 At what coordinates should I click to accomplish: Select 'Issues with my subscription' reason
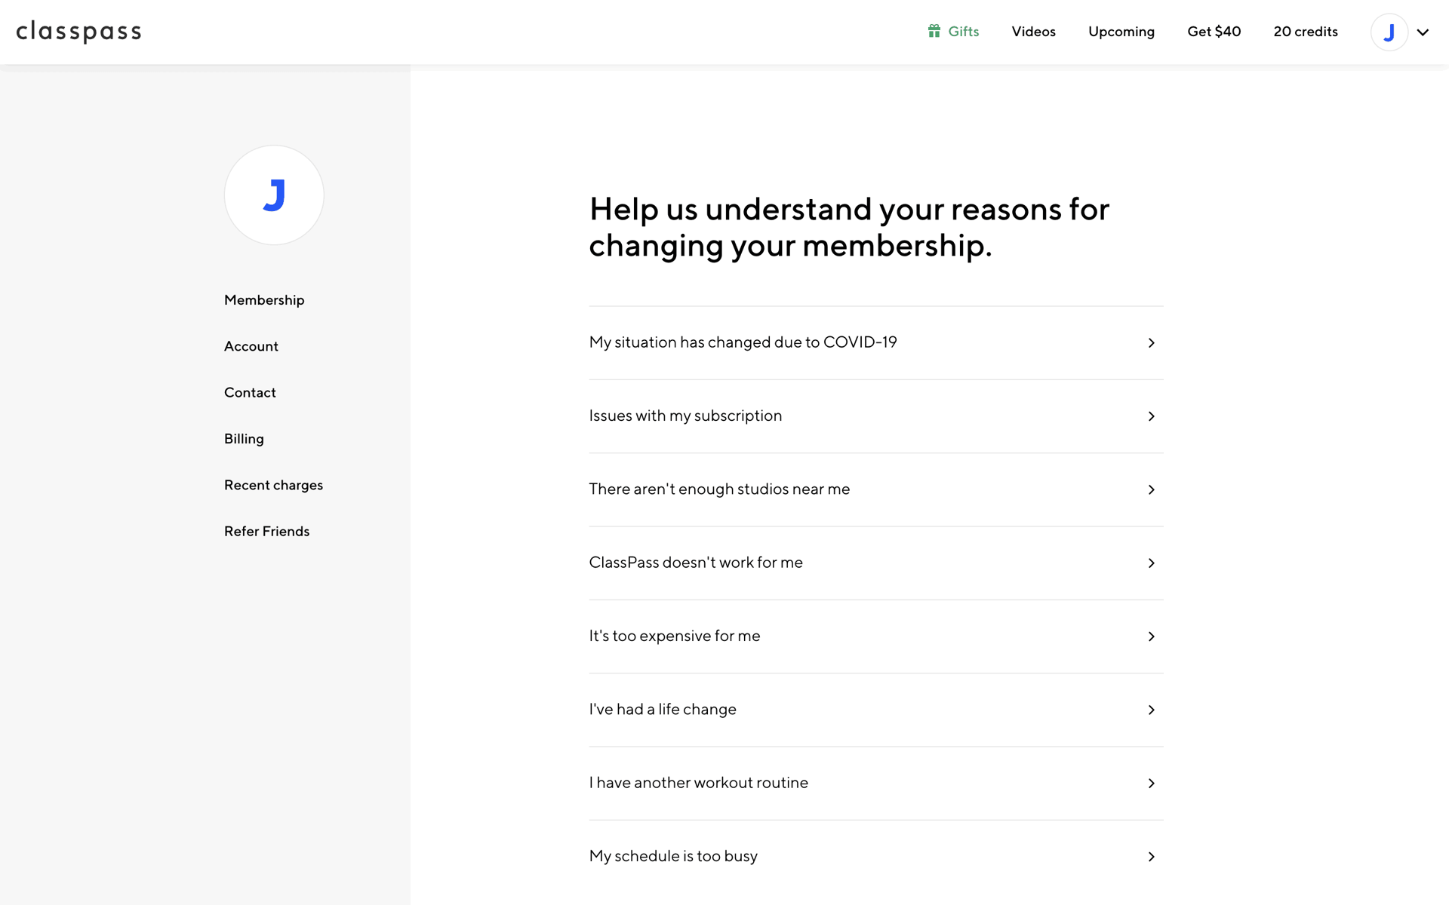(x=875, y=416)
